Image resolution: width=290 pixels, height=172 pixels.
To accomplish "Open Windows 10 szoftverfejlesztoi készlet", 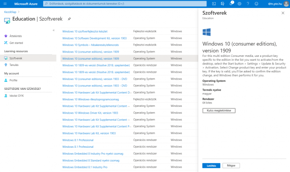I will click(85, 32).
